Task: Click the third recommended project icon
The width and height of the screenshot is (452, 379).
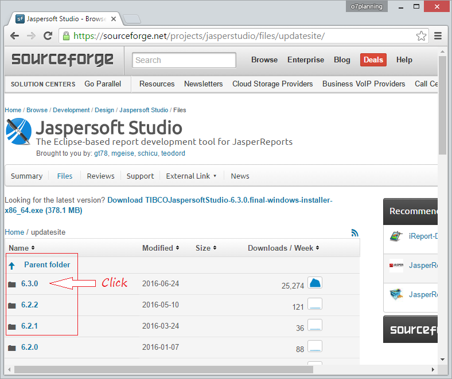Action: pos(396,294)
